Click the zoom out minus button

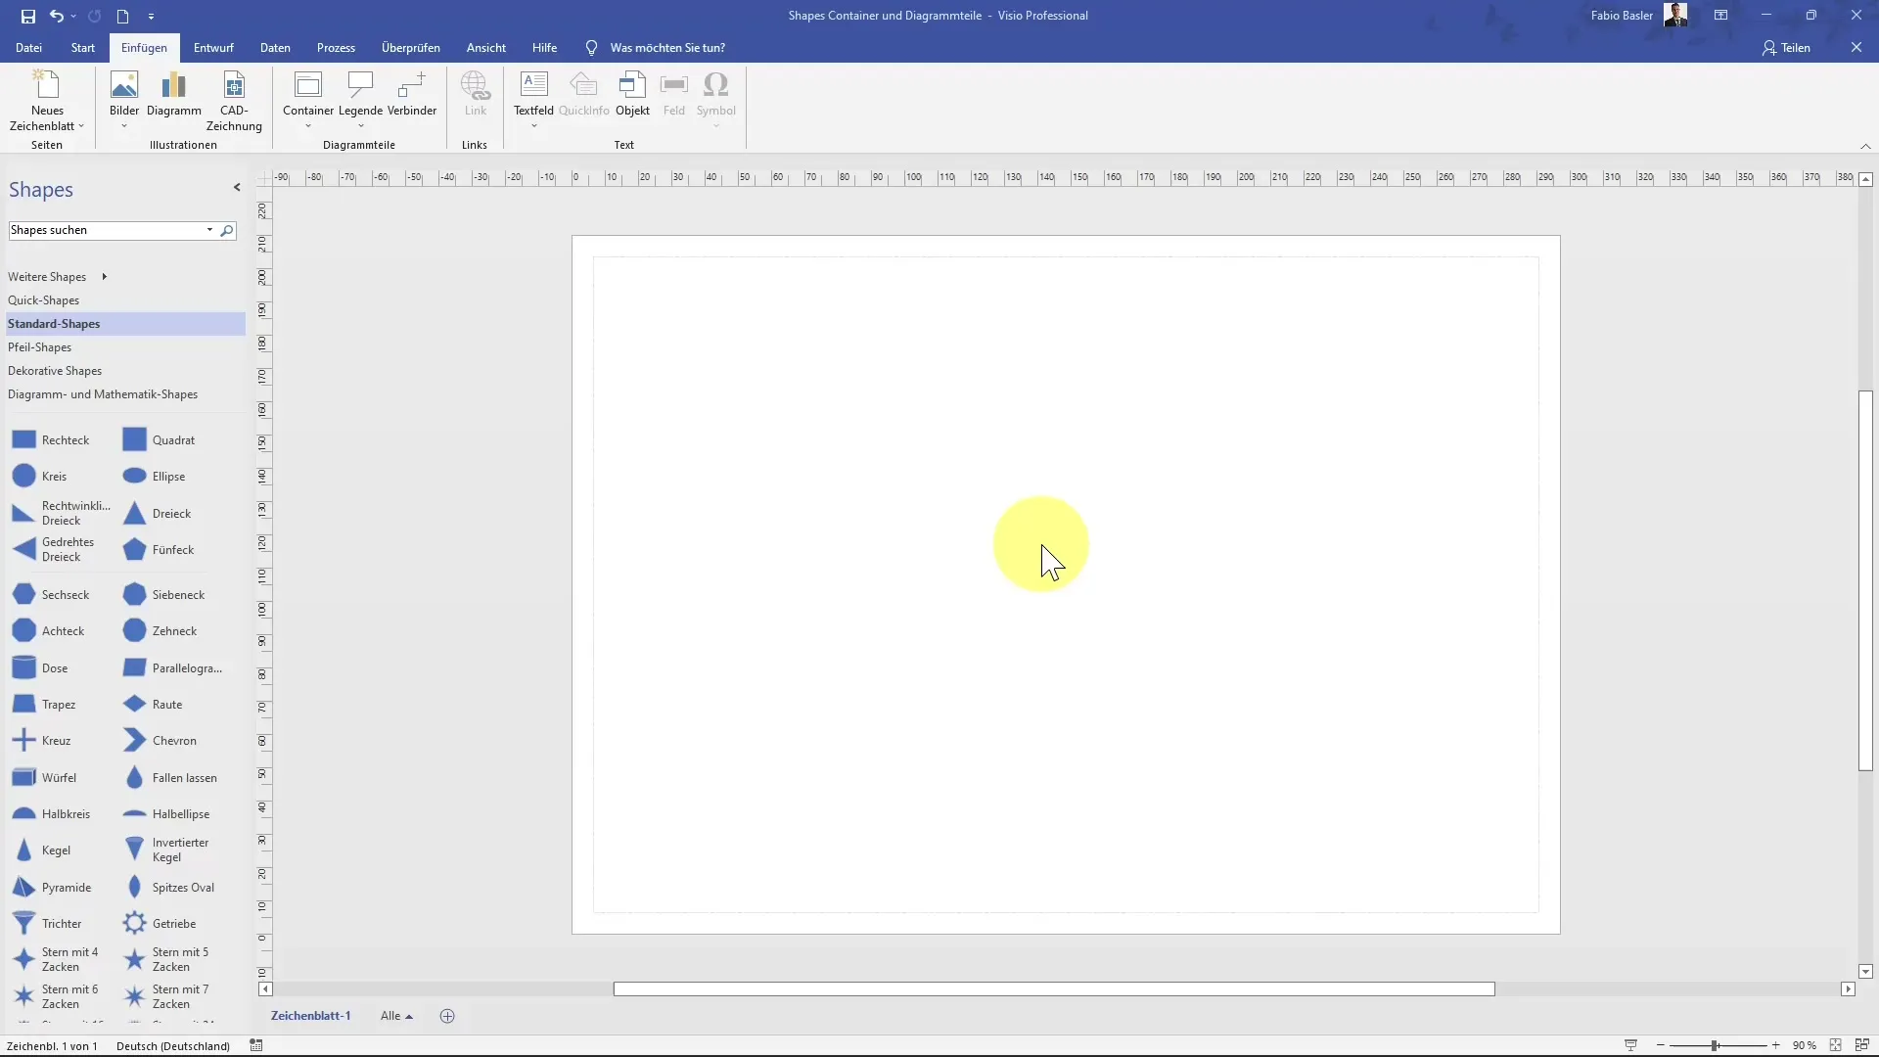click(1661, 1046)
